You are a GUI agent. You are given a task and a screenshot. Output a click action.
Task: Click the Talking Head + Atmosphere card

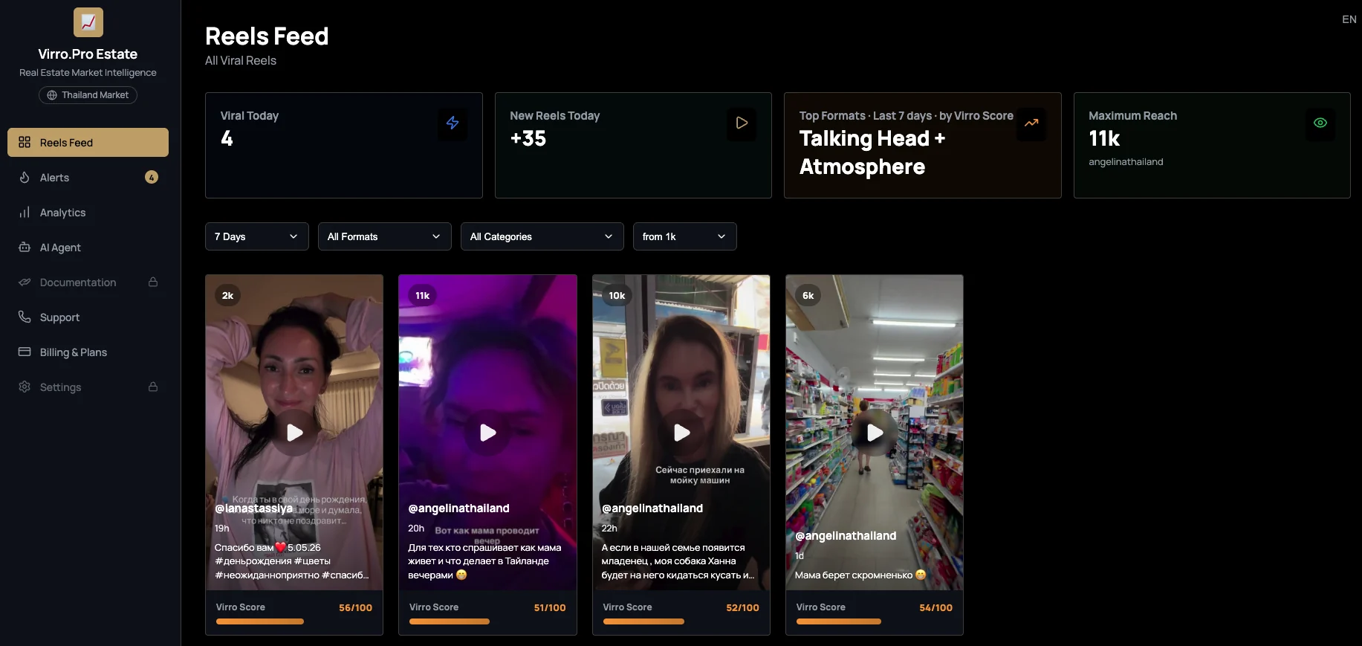click(x=922, y=145)
